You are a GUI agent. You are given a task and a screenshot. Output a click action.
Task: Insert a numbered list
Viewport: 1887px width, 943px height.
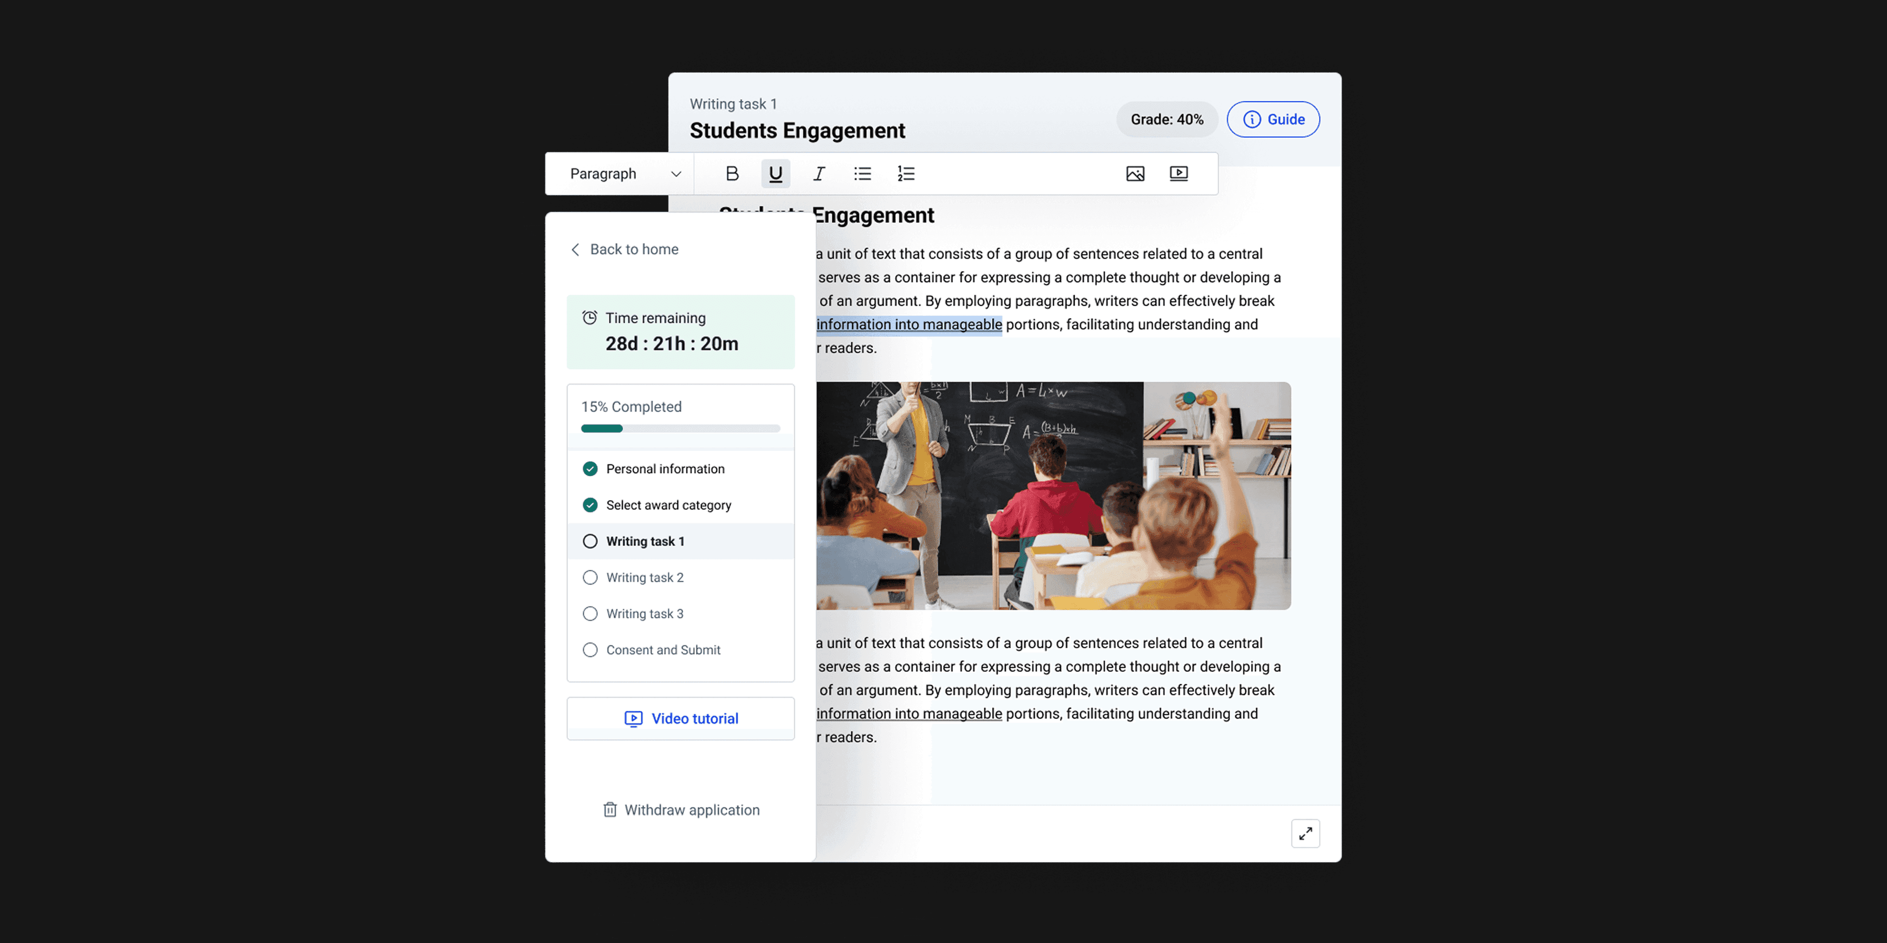[905, 173]
